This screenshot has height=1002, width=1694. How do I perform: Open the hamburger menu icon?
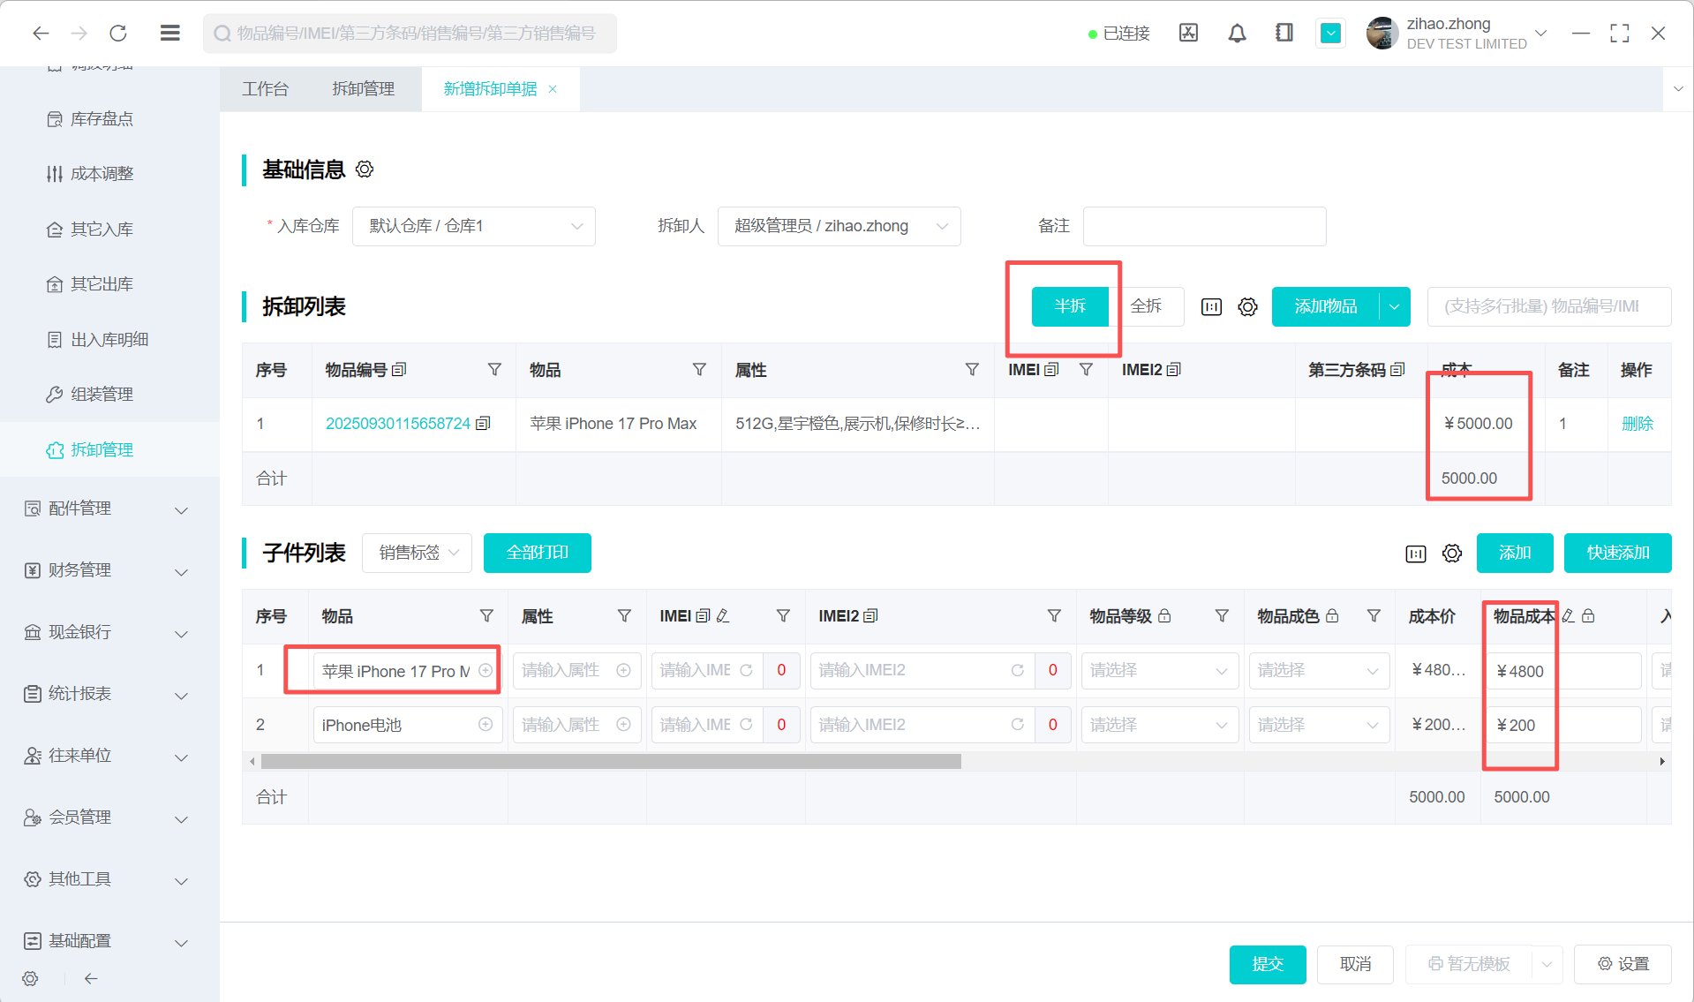point(170,34)
